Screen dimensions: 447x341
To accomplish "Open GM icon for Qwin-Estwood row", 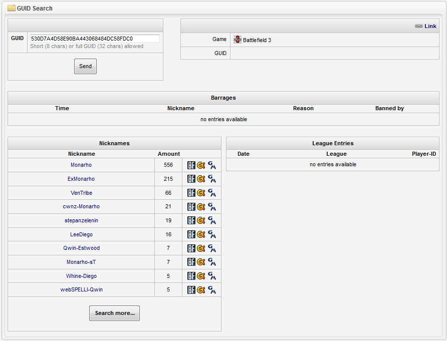I will pyautogui.click(x=212, y=248).
